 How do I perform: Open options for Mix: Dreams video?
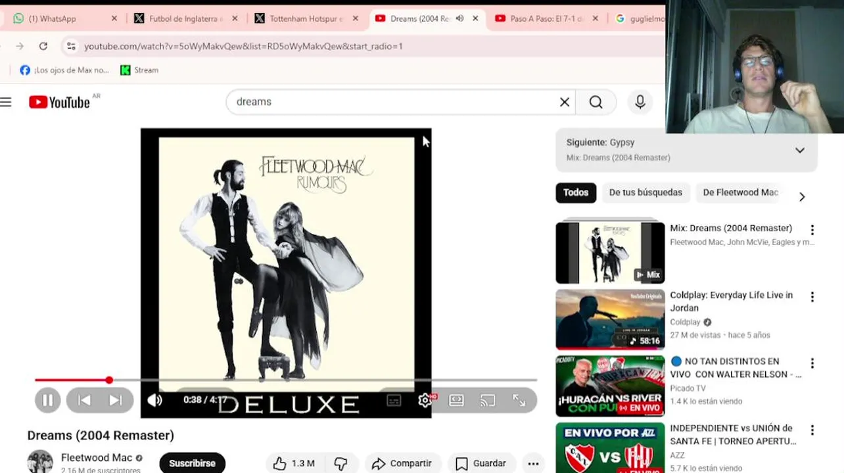click(812, 230)
